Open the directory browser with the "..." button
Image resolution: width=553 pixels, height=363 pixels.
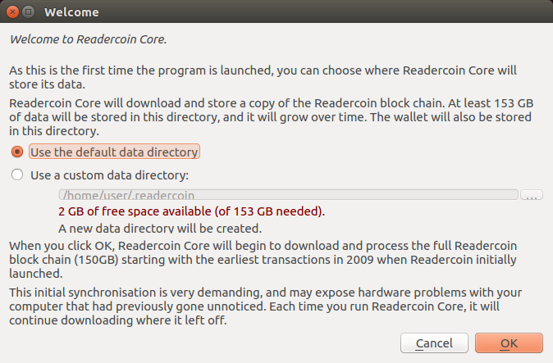(x=532, y=195)
